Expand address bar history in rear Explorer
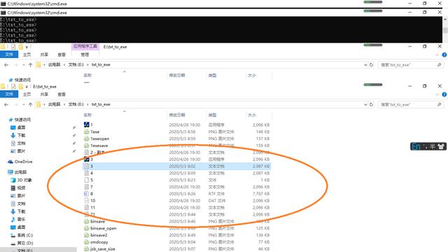448x252 pixels. click(365, 65)
